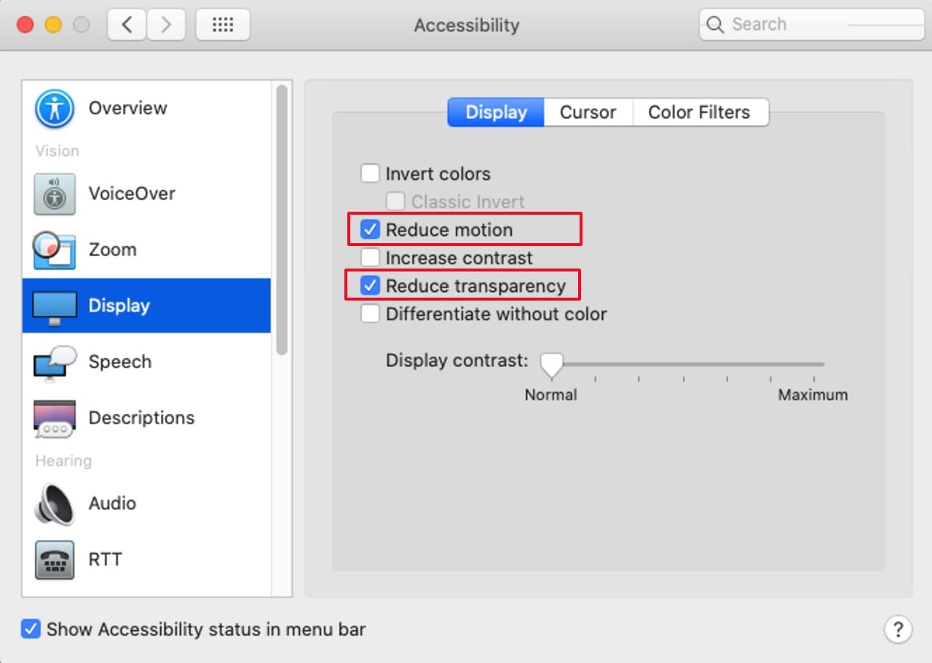Click the Search field
This screenshot has width=932, height=663.
point(810,25)
